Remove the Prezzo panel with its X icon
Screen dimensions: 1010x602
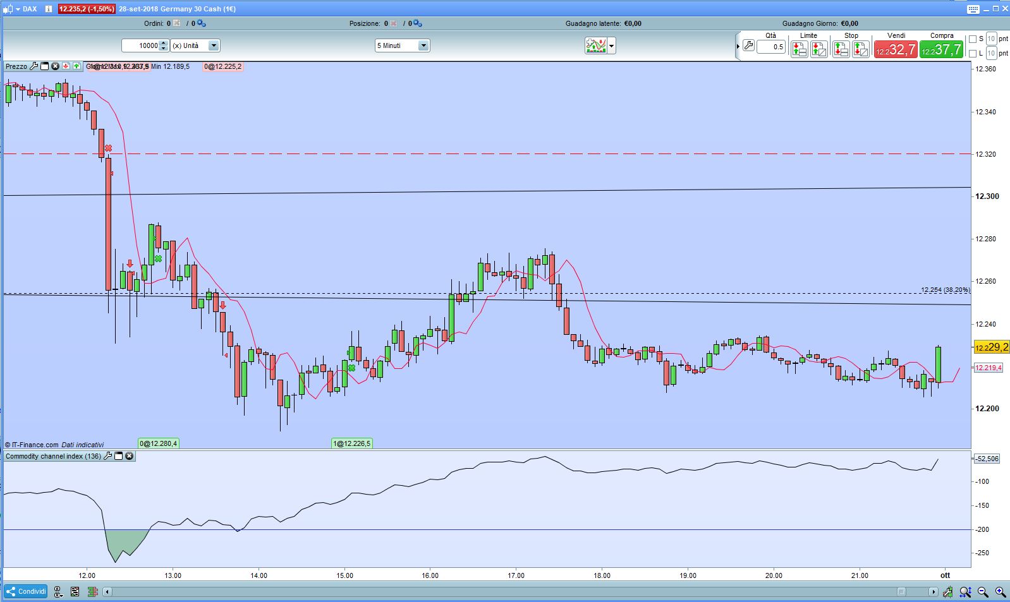click(x=55, y=66)
